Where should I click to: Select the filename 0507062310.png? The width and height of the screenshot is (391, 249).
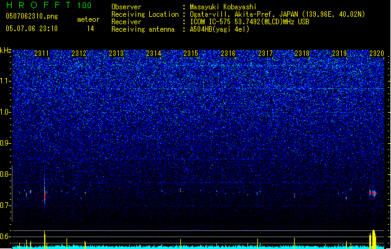click(x=32, y=16)
